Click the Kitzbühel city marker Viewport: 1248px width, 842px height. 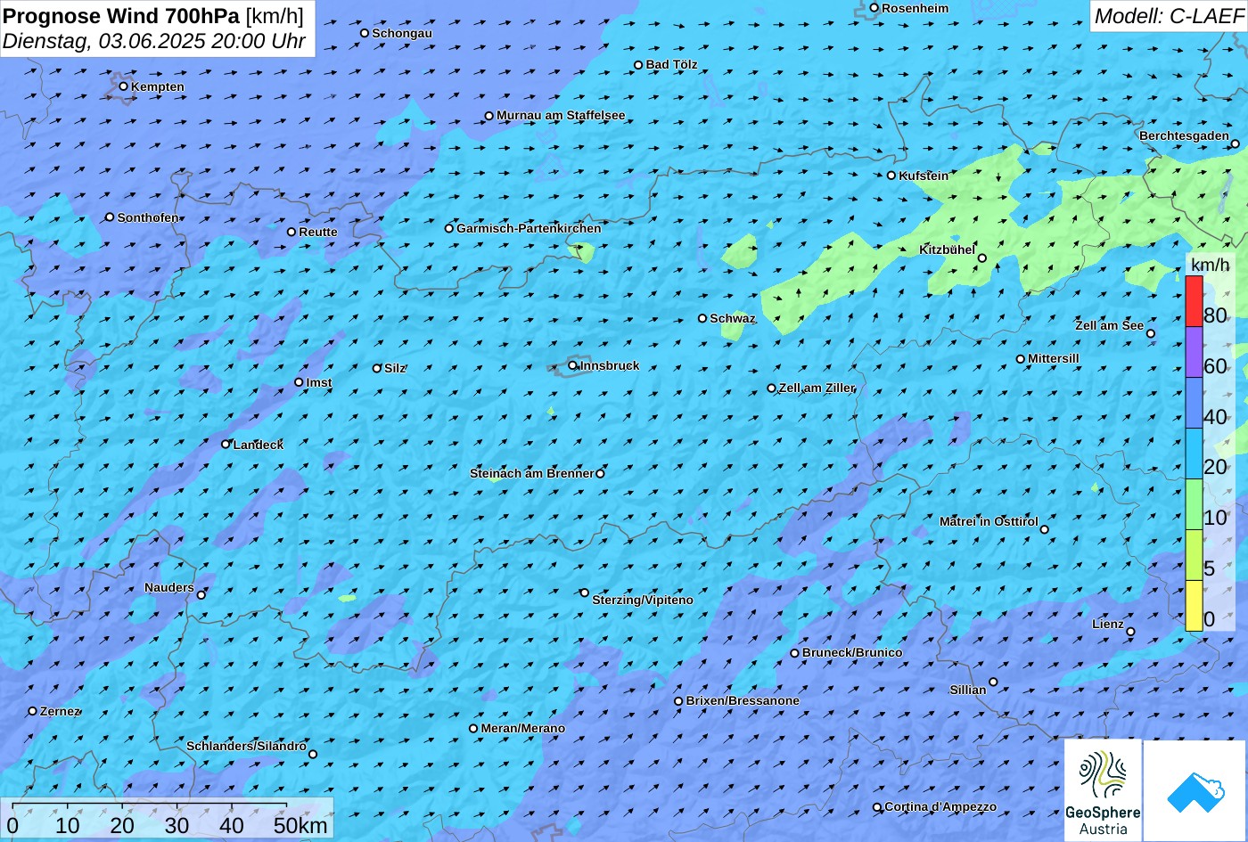pyautogui.click(x=982, y=258)
